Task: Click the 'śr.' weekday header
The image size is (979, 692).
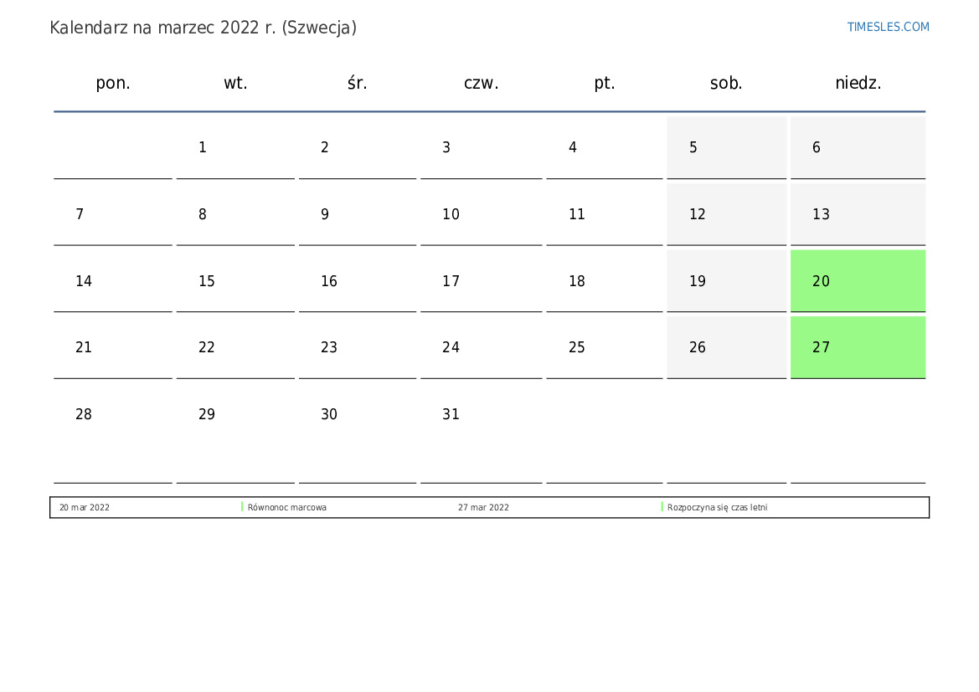Action: (358, 83)
